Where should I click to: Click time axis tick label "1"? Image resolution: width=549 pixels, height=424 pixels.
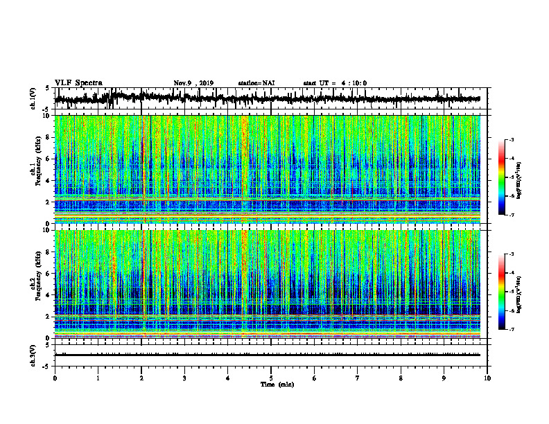point(98,378)
